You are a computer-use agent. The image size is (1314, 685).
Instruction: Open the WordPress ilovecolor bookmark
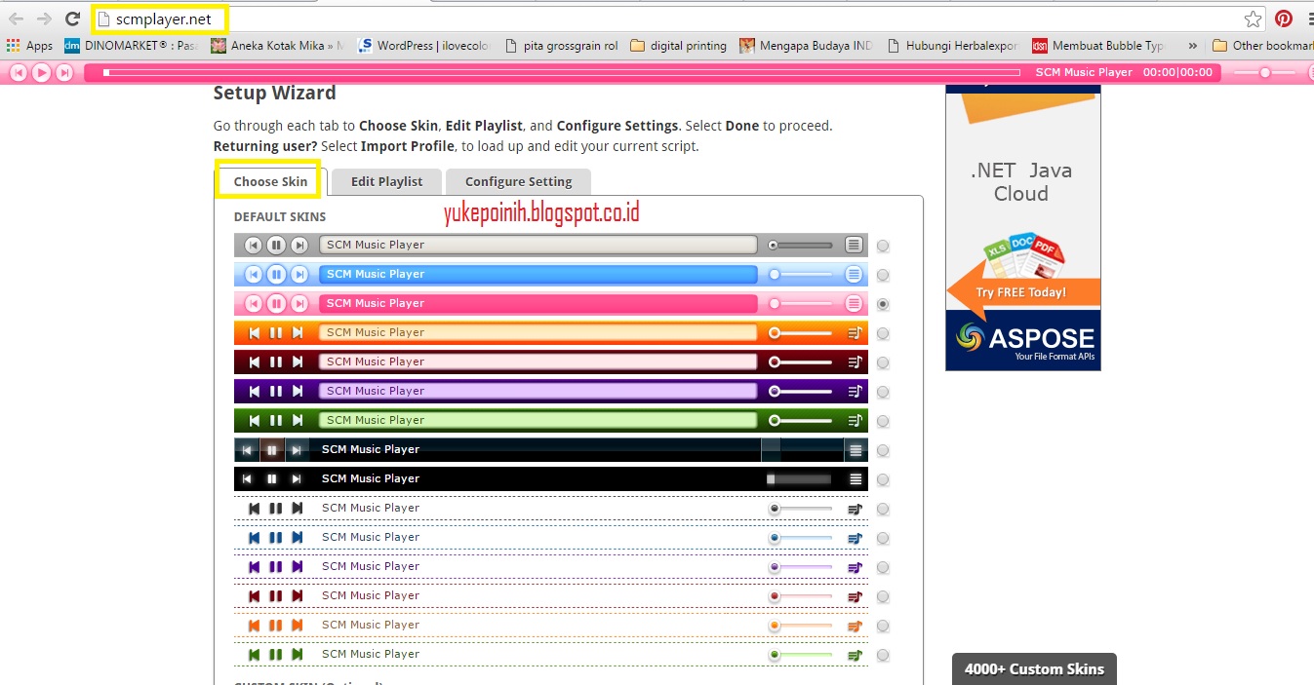[x=423, y=45]
